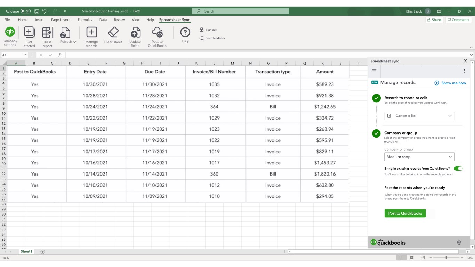This screenshot has height=267, width=475.
Task: Open Manage records from ribbon
Action: coord(91,37)
